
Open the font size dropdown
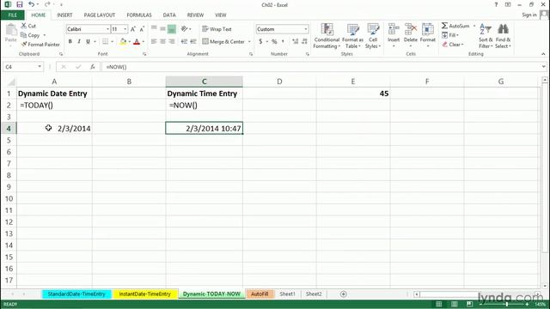pyautogui.click(x=125, y=29)
